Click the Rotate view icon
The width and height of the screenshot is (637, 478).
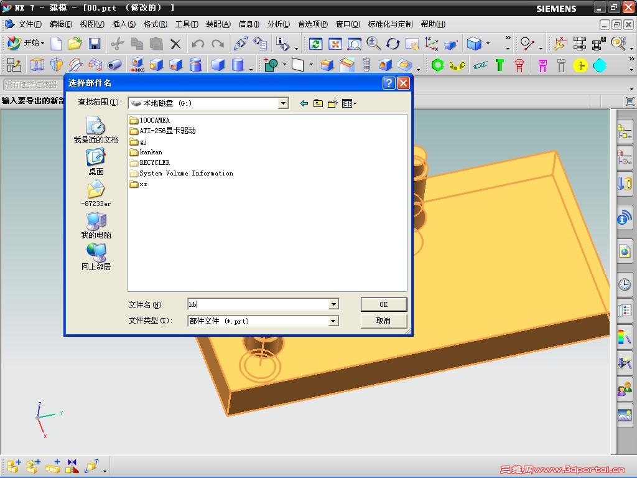(x=393, y=44)
